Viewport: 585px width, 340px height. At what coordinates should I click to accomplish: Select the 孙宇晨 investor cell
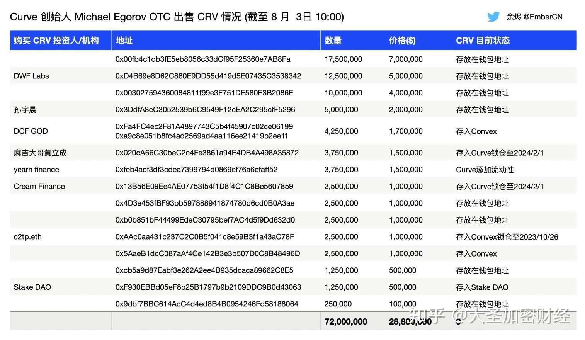[25, 110]
